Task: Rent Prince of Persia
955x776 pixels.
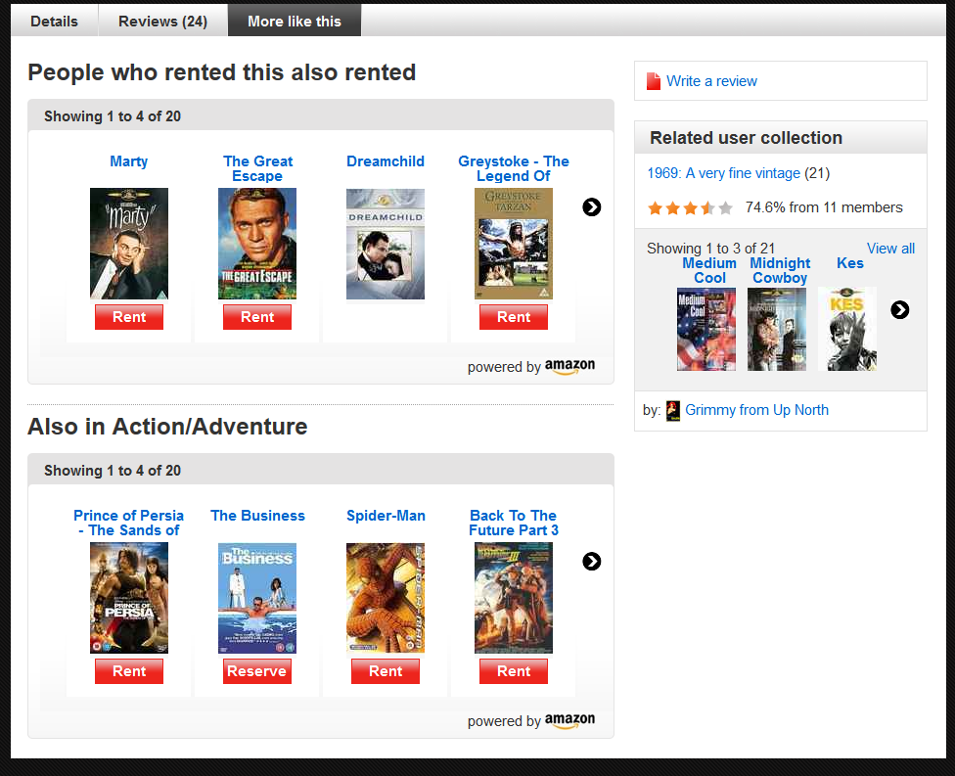Action: [x=129, y=671]
